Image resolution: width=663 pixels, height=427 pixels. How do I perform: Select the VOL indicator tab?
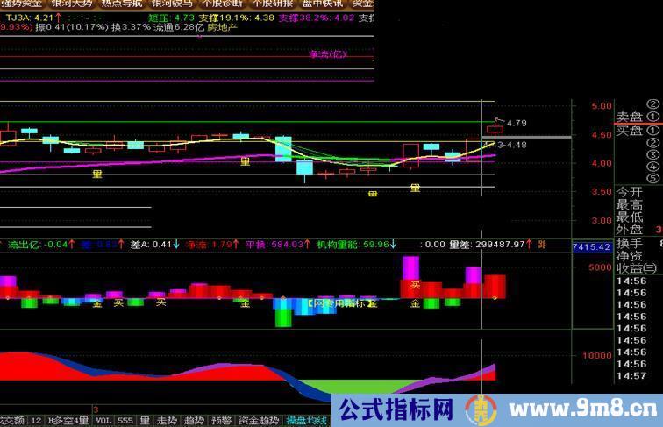tap(103, 421)
